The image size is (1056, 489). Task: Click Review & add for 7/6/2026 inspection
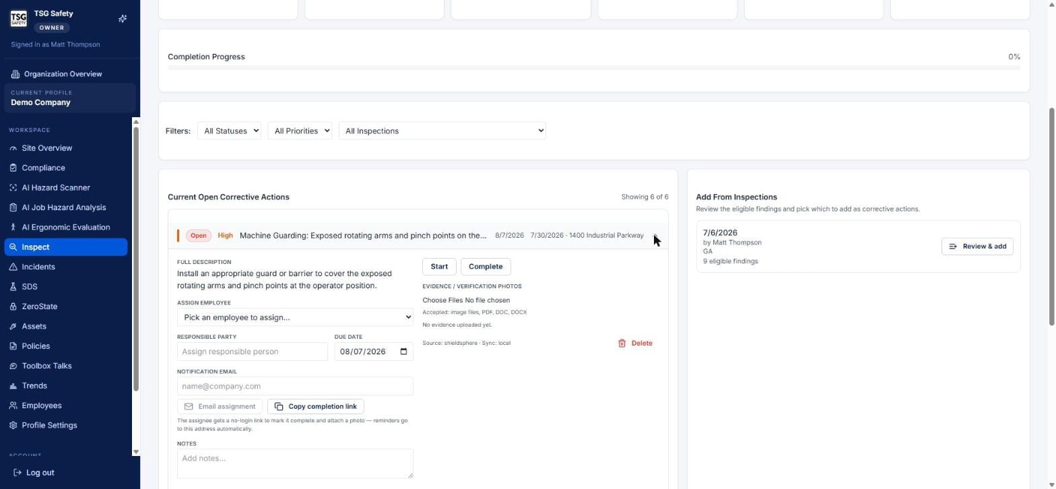tap(977, 247)
